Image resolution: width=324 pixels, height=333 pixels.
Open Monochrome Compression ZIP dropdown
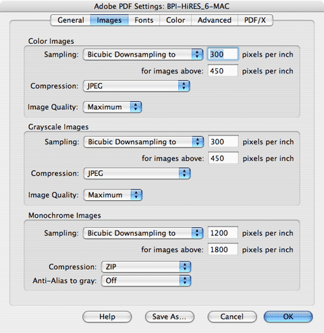point(146,267)
